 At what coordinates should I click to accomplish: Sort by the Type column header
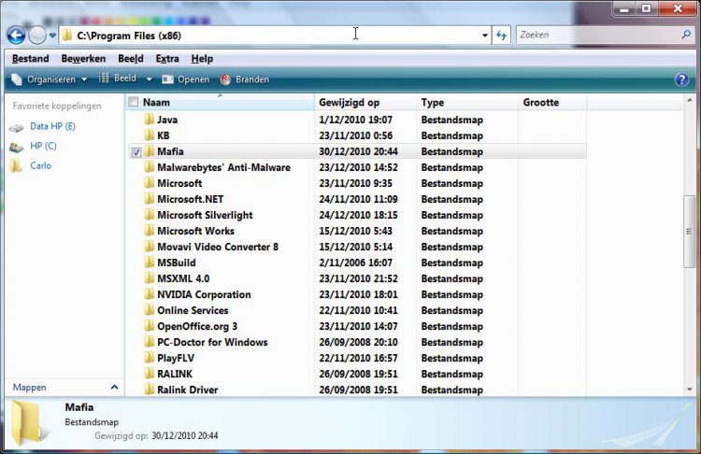click(x=467, y=103)
